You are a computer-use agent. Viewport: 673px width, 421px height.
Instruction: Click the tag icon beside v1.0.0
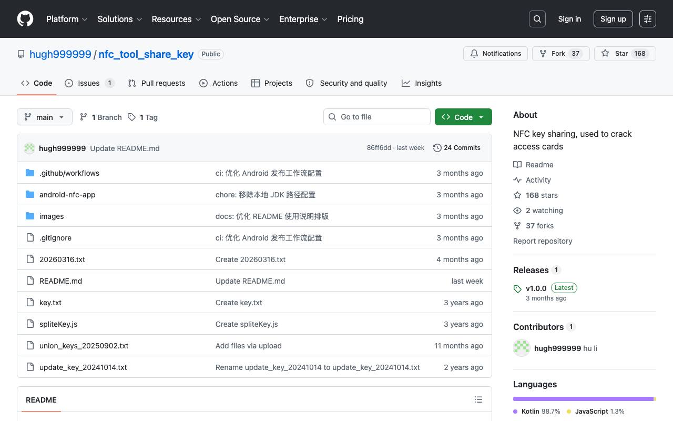point(517,289)
